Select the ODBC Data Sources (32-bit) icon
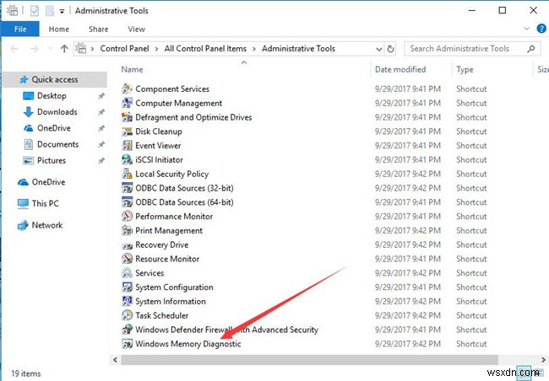 (x=127, y=188)
